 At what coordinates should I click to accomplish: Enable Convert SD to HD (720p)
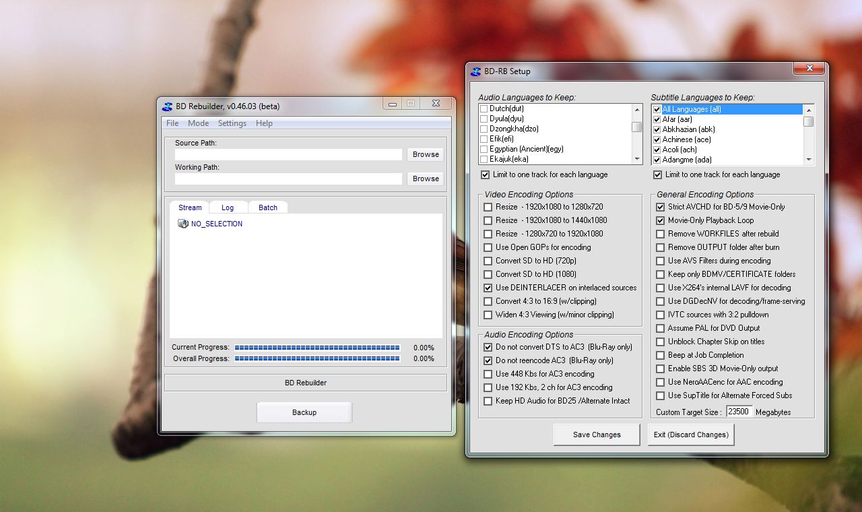click(488, 261)
